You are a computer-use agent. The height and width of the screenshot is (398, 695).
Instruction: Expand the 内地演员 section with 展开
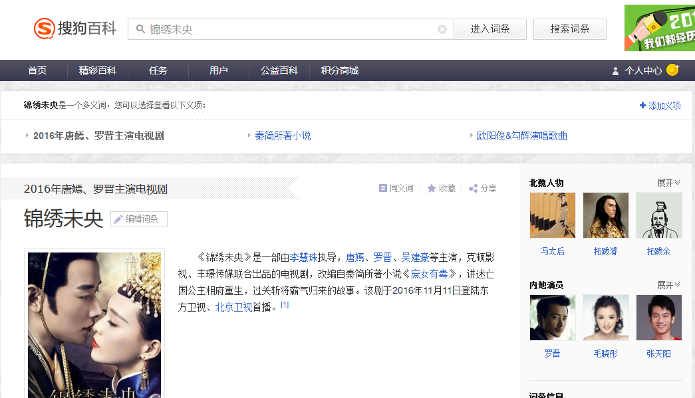tap(668, 285)
